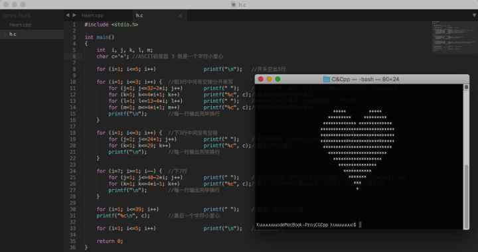Screen dimensions: 478x252
Task: Click printf("%c\n", c); on line 31
Action: click(x=123, y=216)
